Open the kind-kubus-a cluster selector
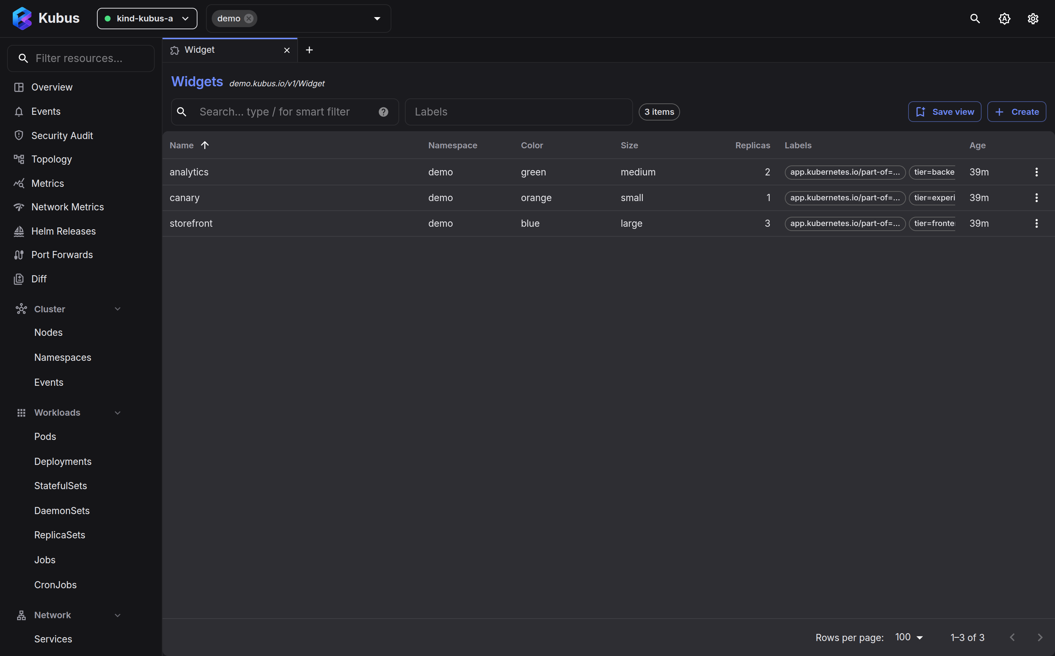The width and height of the screenshot is (1055, 656). (x=147, y=18)
